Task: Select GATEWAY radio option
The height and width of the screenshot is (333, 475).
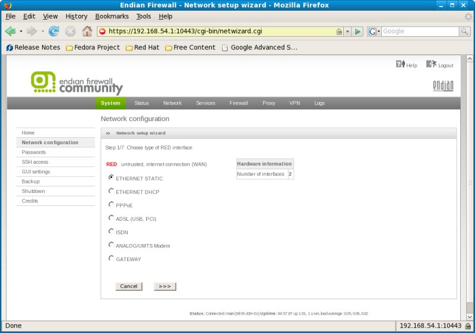Action: (111, 258)
